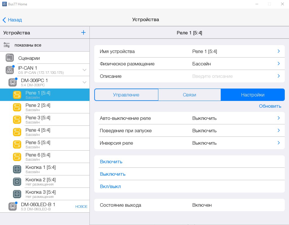Click the IP-CAN 1 network icon
This screenshot has height=225, width=289.
(10, 70)
